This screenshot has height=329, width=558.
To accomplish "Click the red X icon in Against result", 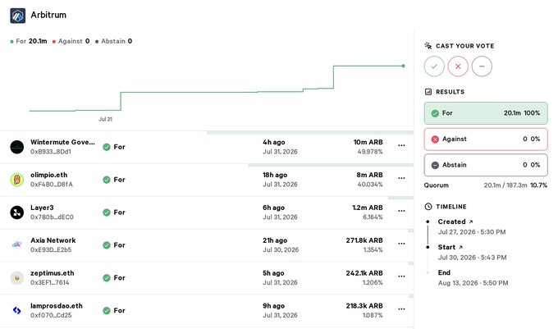I will tap(435, 139).
